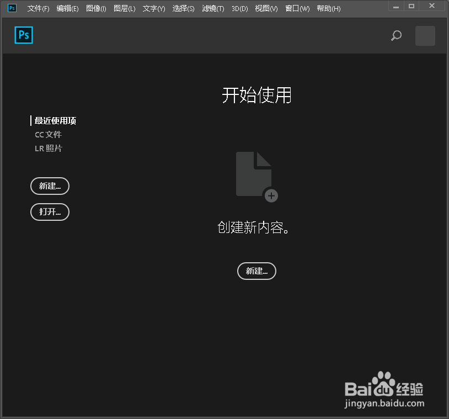
Task: Click the Photoshop icon in the title bar
Action: point(11,8)
